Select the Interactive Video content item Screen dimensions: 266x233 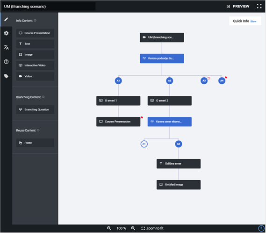click(35, 66)
